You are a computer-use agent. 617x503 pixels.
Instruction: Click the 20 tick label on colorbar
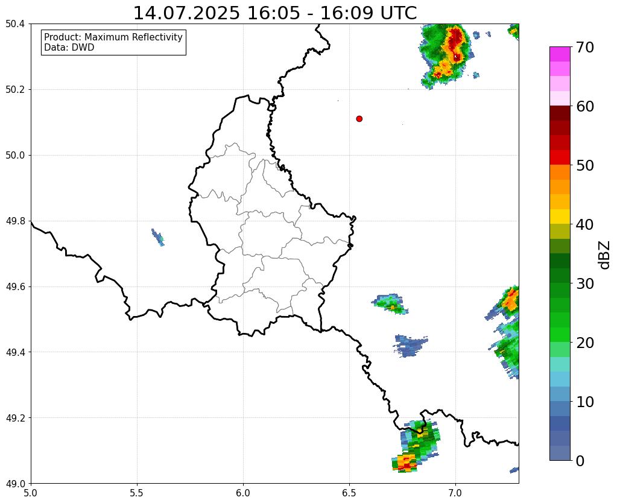pos(585,343)
